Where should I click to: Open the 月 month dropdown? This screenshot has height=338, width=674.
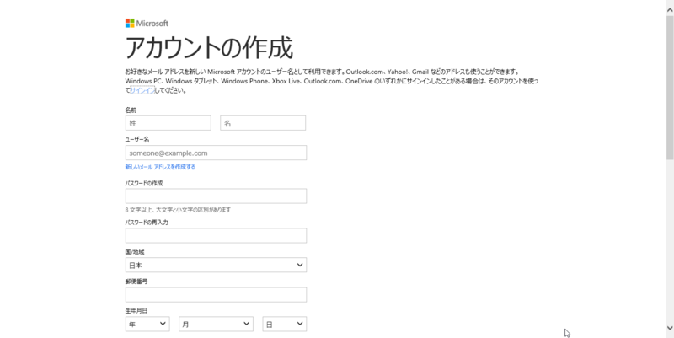tap(216, 324)
